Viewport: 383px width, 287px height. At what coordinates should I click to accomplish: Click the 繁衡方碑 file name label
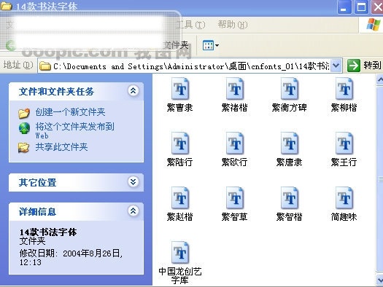click(x=290, y=108)
